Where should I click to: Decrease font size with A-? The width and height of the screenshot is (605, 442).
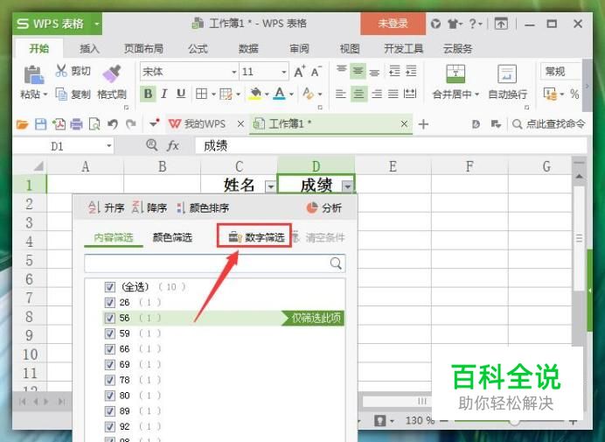click(316, 72)
